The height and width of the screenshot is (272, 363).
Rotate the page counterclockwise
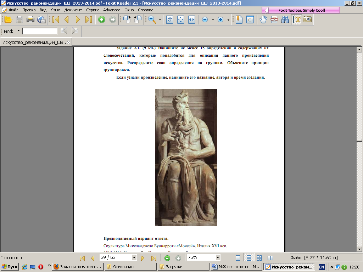tap(138, 20)
